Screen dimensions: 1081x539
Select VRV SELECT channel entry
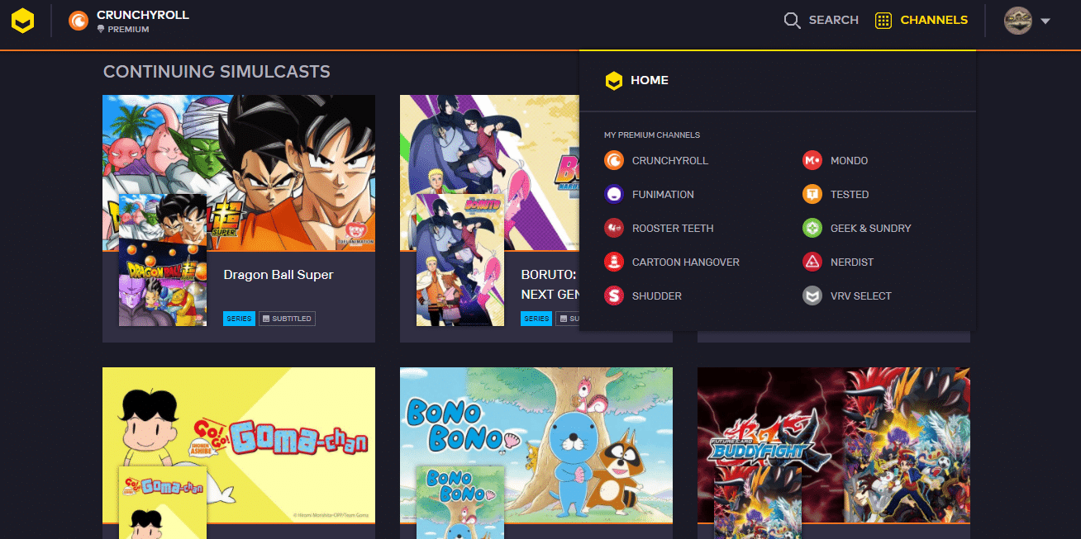(861, 296)
